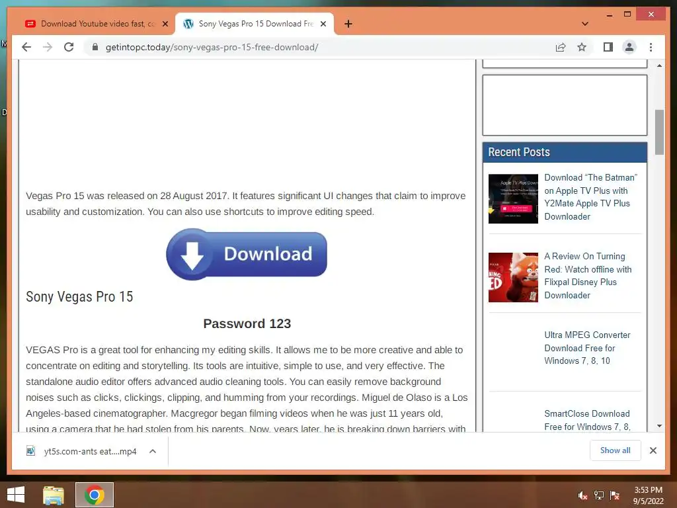Click Recent Posts sidebar header

tap(565, 152)
